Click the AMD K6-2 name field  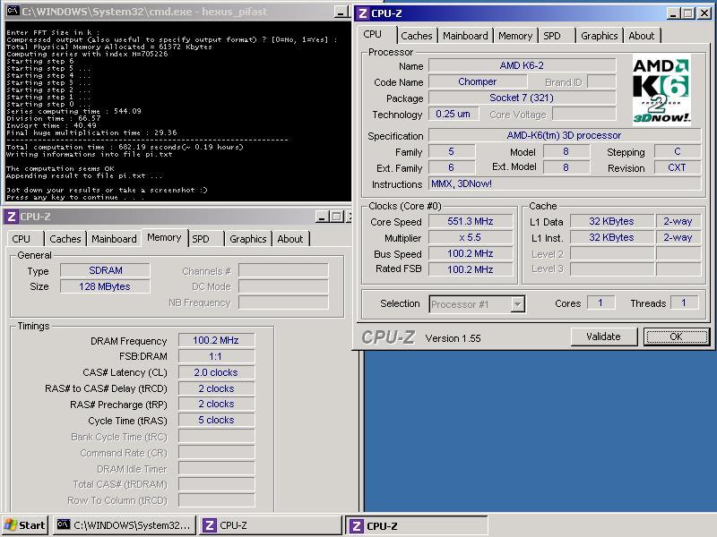point(522,65)
